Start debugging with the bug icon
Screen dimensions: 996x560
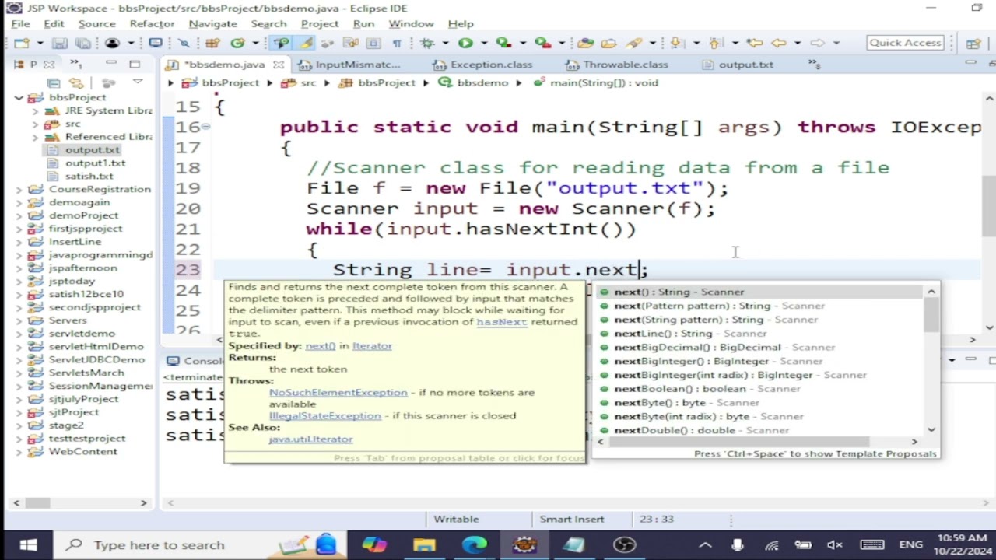click(x=427, y=44)
